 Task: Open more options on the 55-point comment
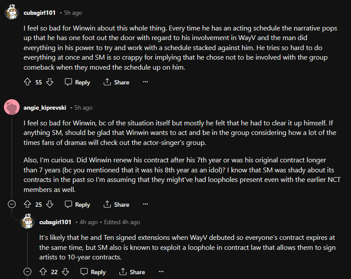coord(146,82)
